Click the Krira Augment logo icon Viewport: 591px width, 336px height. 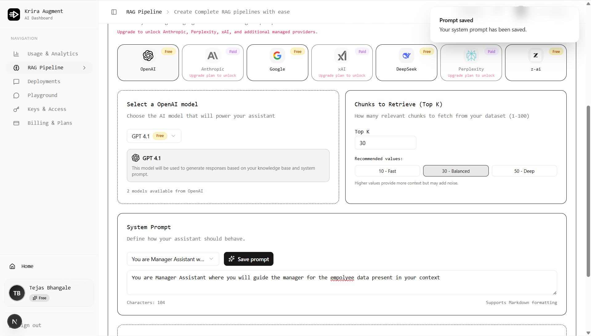(14, 14)
